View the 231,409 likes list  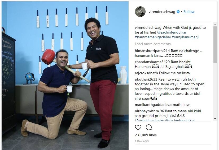pos(146,135)
